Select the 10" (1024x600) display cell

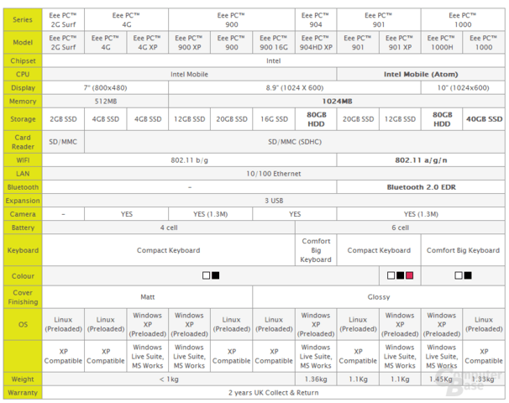463,88
